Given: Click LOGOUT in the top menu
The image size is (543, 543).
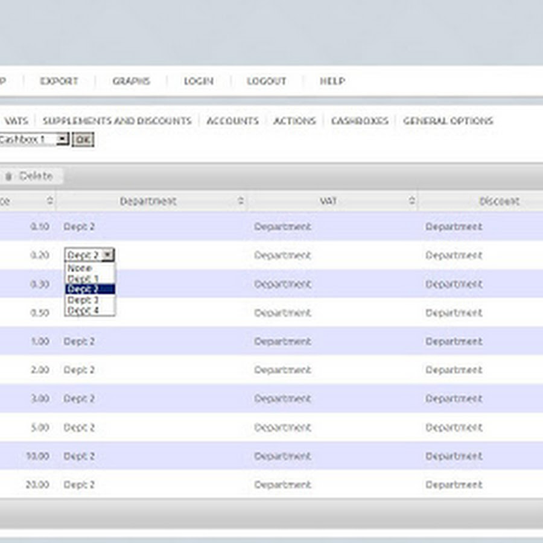Looking at the screenshot, I should 266,81.
